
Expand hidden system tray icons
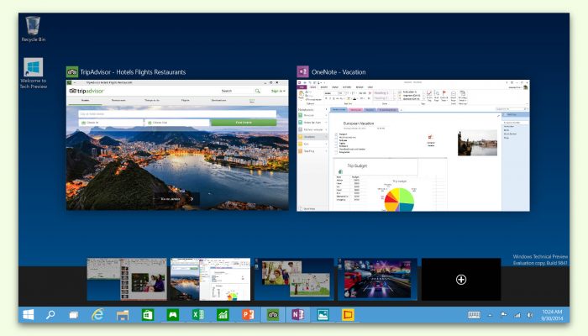coord(490,315)
